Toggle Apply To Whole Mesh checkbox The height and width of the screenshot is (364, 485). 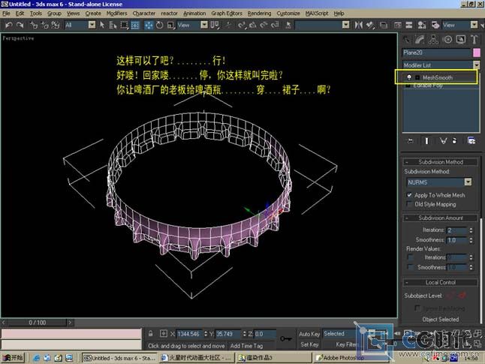(x=409, y=195)
